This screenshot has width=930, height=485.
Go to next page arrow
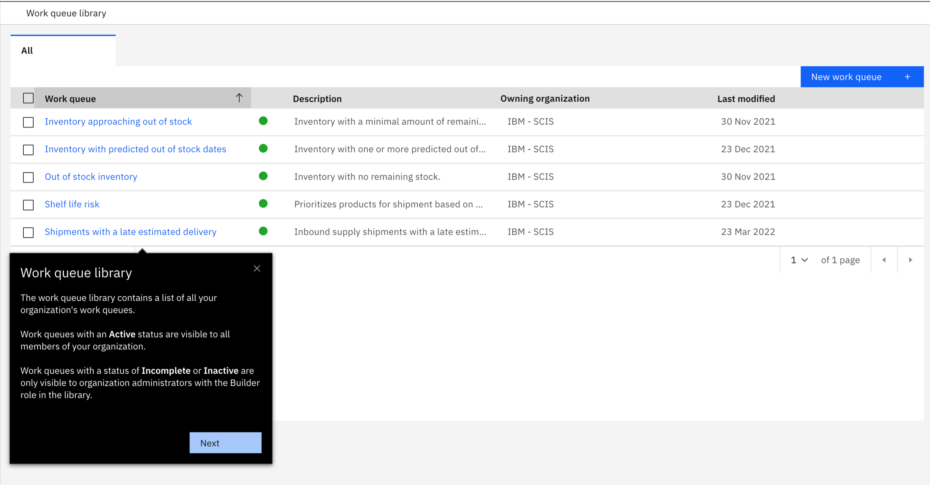[x=910, y=260]
